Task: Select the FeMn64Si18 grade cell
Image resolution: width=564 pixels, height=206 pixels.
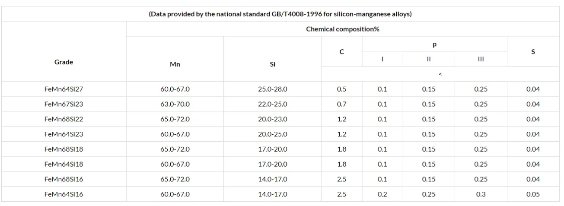Action: click(x=64, y=164)
